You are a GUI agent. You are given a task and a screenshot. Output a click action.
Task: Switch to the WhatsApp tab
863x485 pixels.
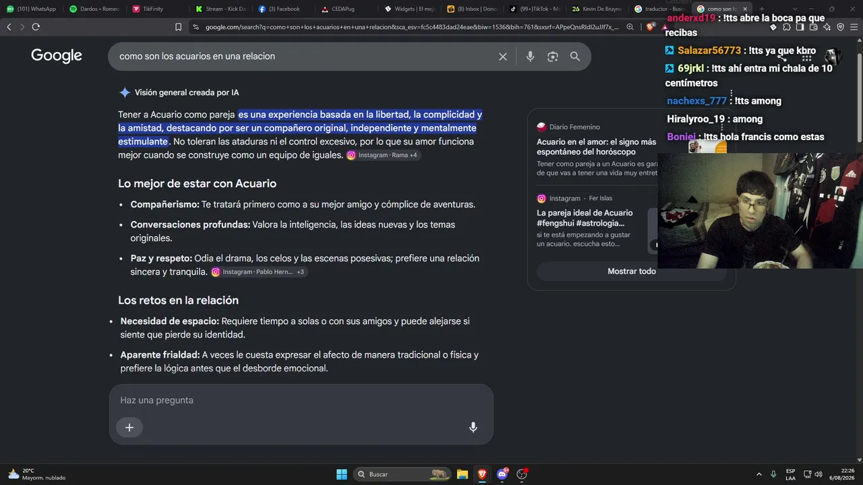31,9
